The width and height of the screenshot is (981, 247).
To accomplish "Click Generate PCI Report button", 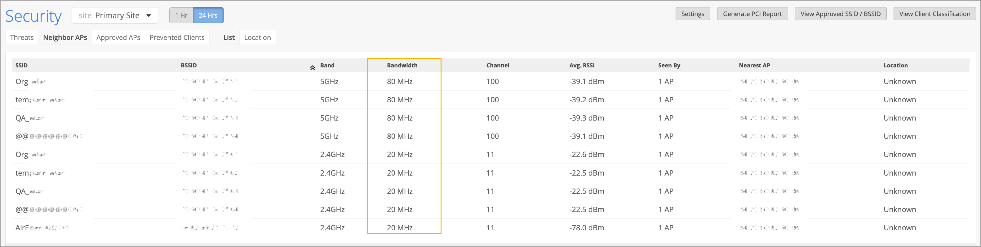I will (752, 14).
